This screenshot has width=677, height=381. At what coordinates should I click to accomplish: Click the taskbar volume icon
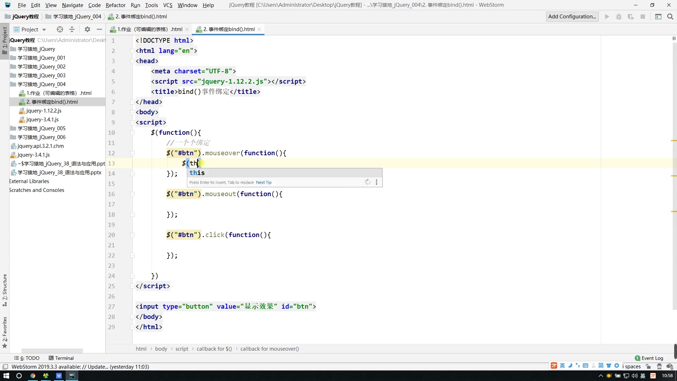[x=635, y=376]
